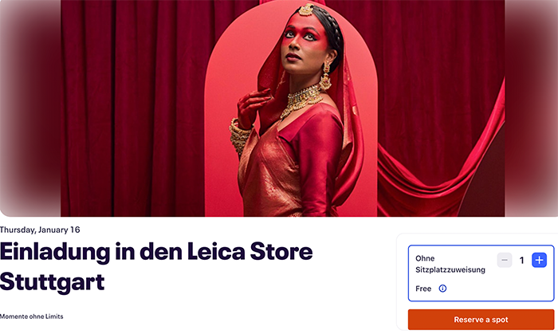The width and height of the screenshot is (558, 334).
Task: Click the gold bangles on the woman's wrist
Action: click(239, 137)
